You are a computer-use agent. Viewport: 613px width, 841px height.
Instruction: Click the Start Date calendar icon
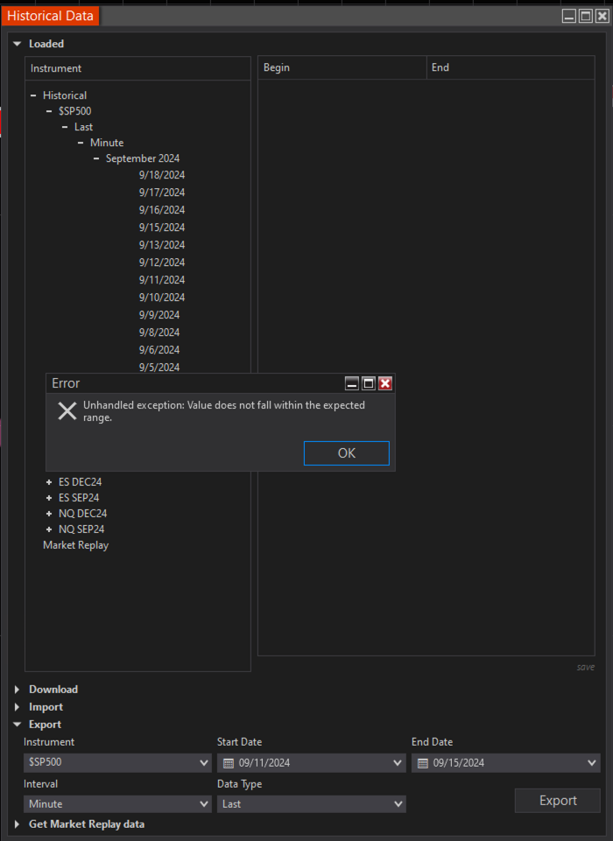click(x=229, y=763)
